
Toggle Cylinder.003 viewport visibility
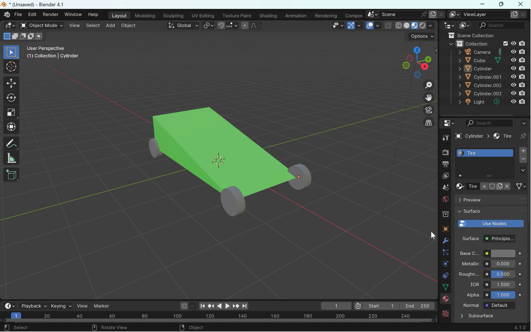click(x=514, y=94)
